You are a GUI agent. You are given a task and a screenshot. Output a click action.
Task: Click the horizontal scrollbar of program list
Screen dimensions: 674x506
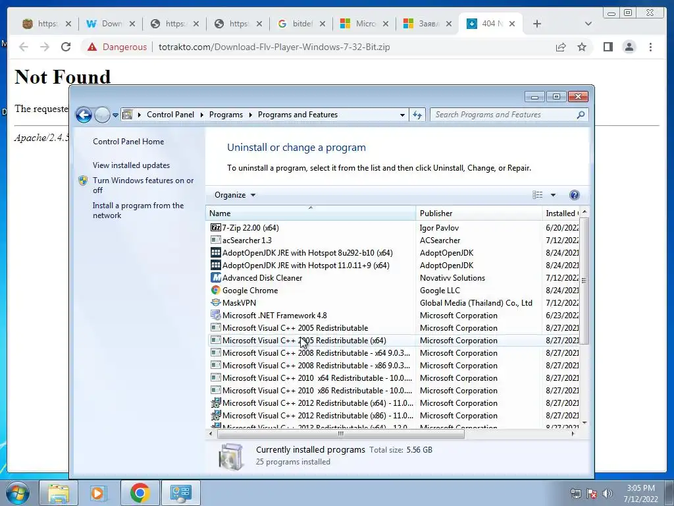(341, 434)
